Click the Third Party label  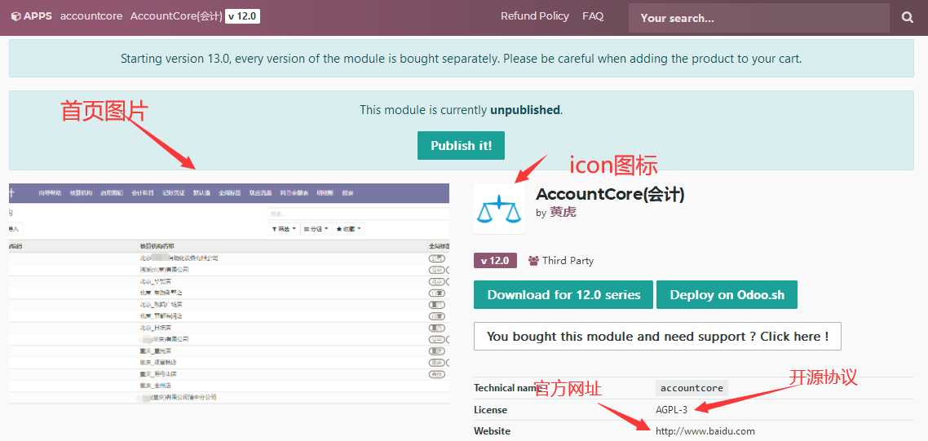pos(560,261)
